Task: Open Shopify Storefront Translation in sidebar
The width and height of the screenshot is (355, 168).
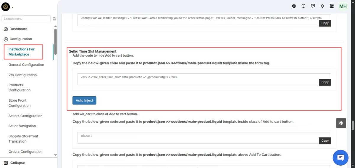Action: 23,139
